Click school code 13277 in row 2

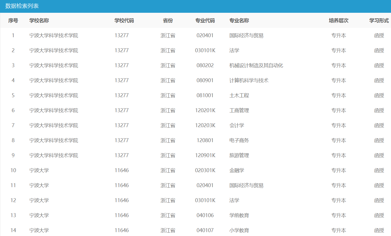[x=122, y=51]
